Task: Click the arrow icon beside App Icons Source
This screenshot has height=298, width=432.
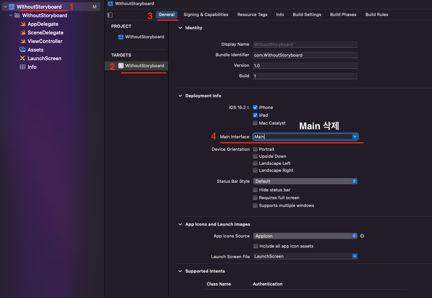Action: 362,236
